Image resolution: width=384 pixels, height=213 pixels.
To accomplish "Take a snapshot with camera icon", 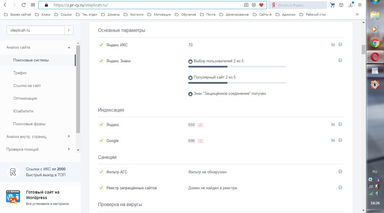I will point(246,5).
